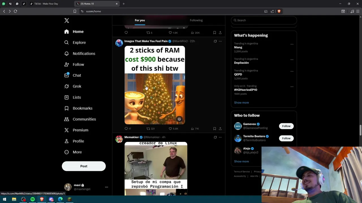Open Memakker profile name link
The width and height of the screenshot is (362, 203).
(132, 137)
